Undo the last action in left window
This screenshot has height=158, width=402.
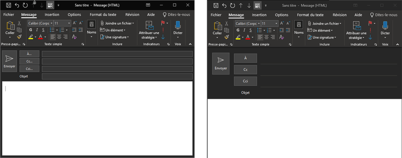click(17, 5)
